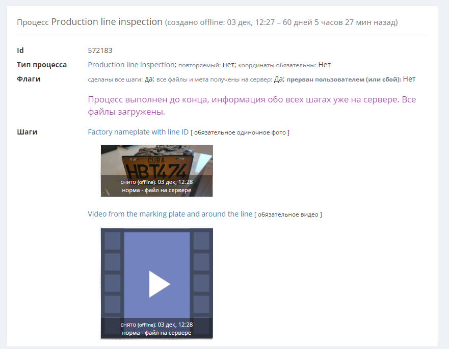Click the purple process completed status message
The height and width of the screenshot is (349, 449).
252,105
